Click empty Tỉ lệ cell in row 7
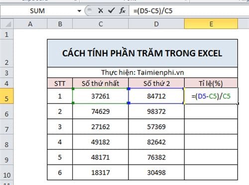The image size is (249, 185). 211,126
